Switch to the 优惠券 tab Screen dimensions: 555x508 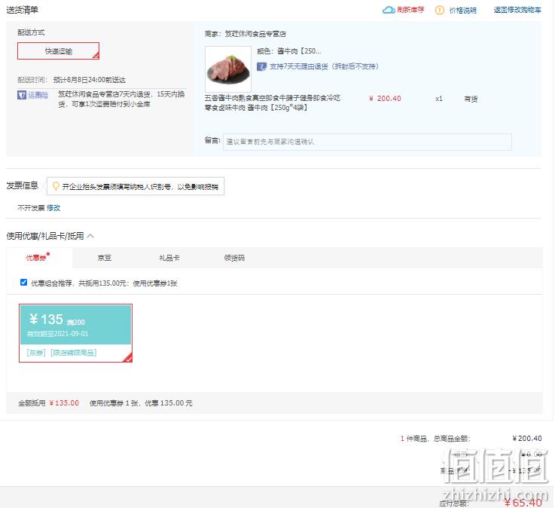(37, 258)
